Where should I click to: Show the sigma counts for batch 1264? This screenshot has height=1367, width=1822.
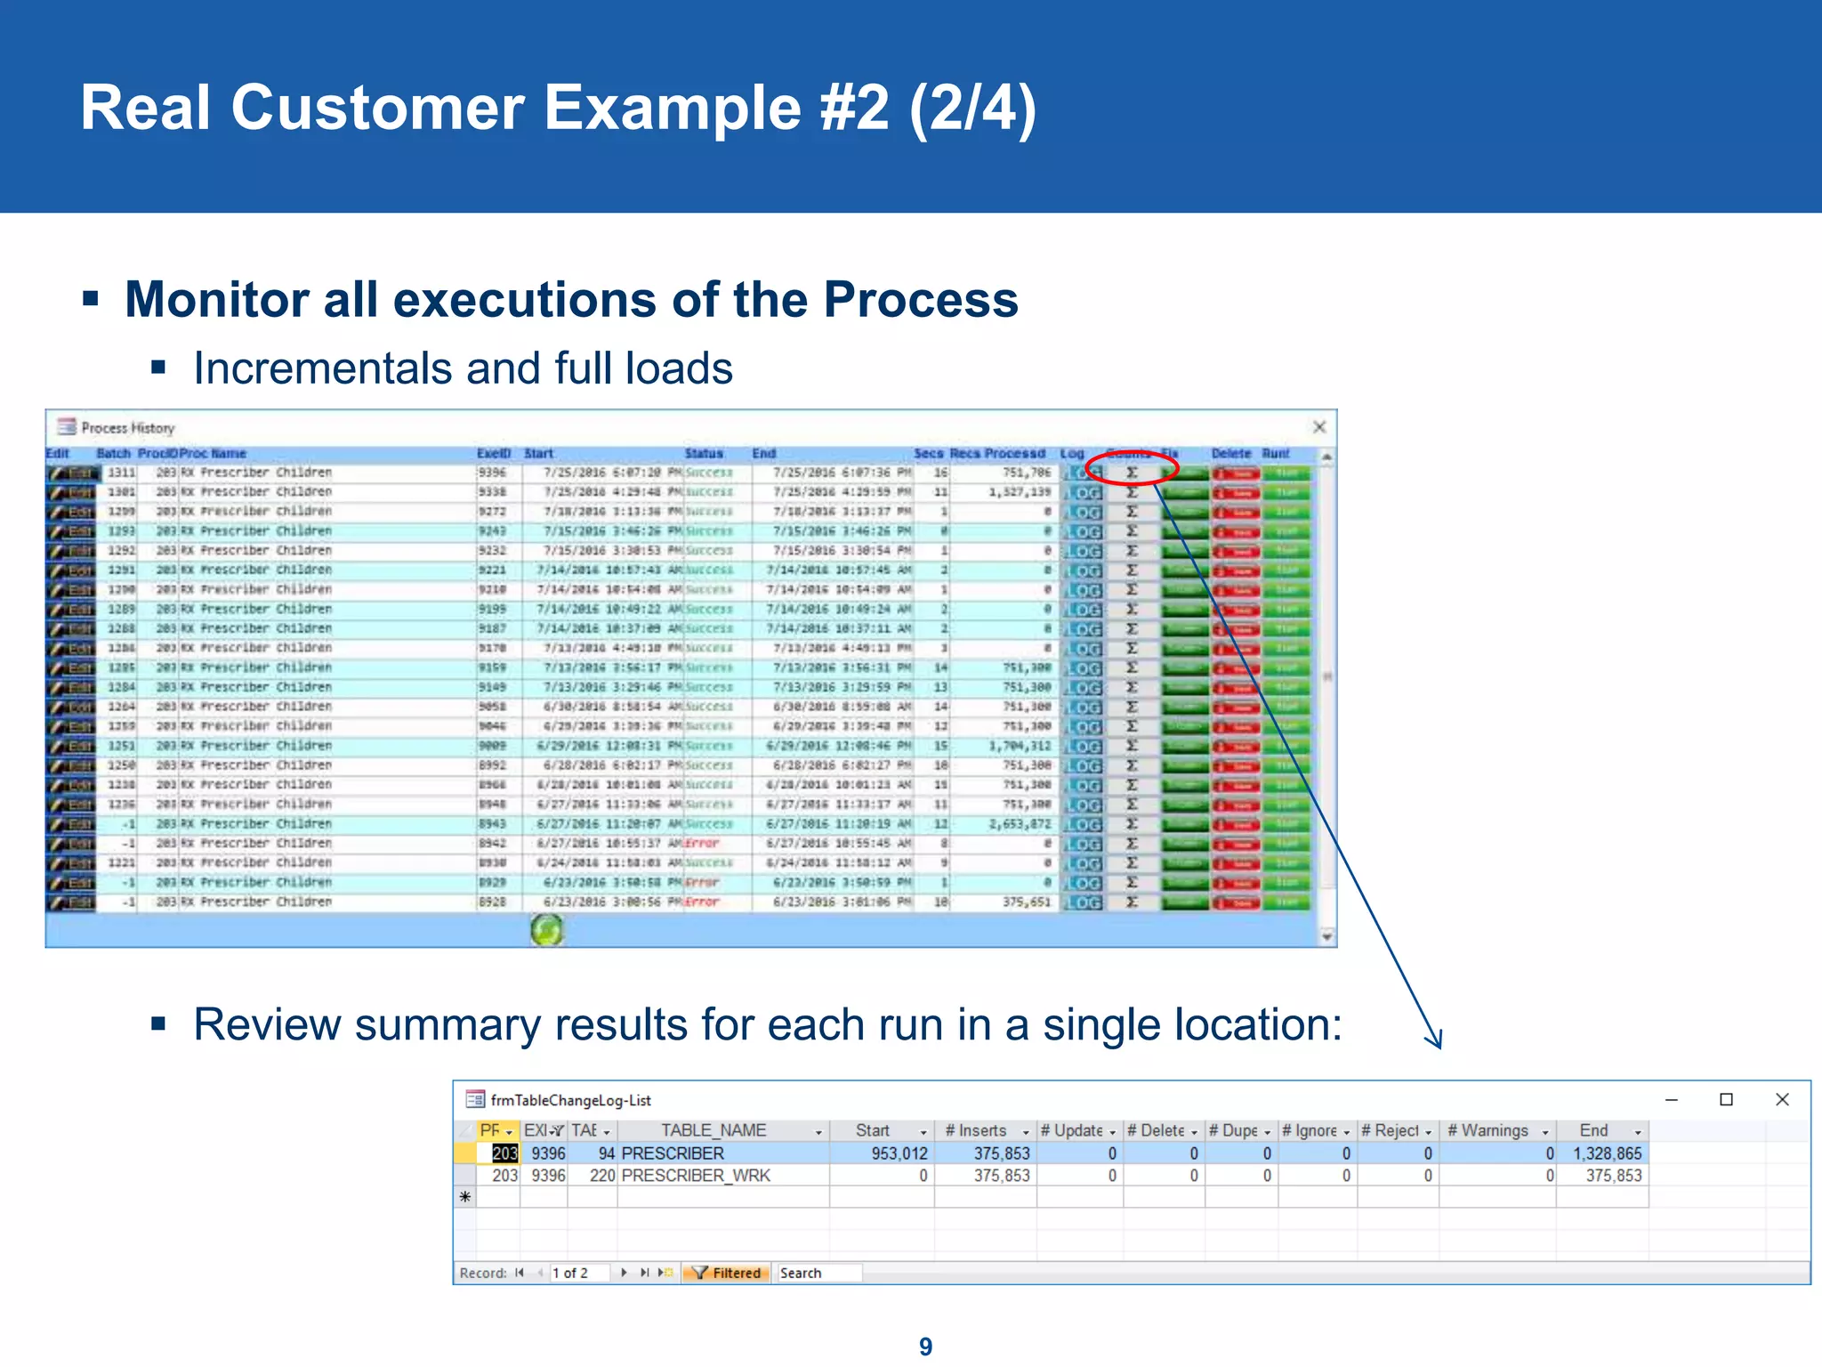tap(1132, 707)
